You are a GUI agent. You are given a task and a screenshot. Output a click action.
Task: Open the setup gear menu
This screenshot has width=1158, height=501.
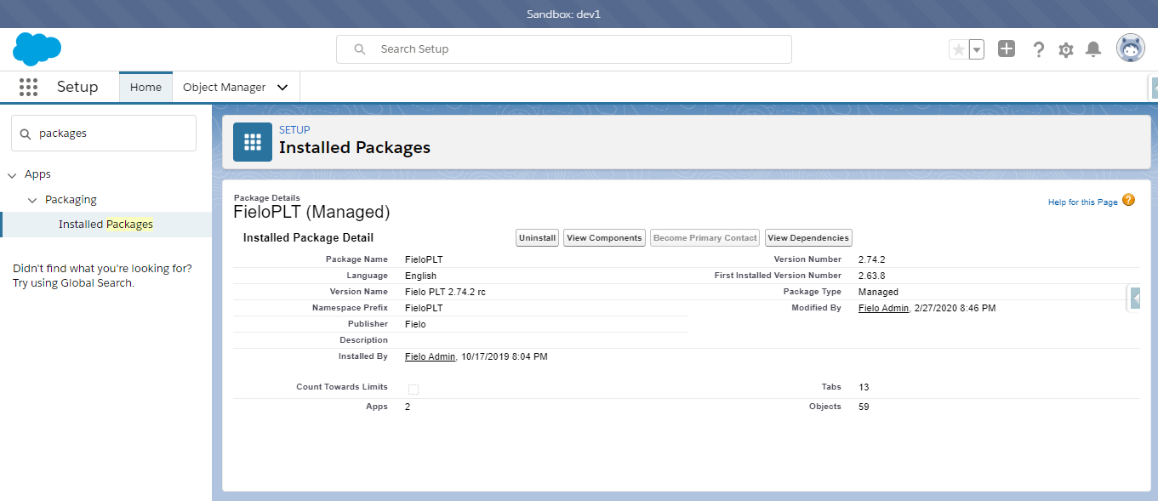pyautogui.click(x=1066, y=49)
